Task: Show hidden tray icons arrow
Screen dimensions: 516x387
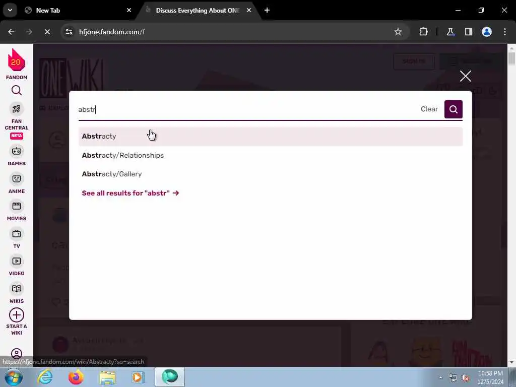Action: click(440, 378)
